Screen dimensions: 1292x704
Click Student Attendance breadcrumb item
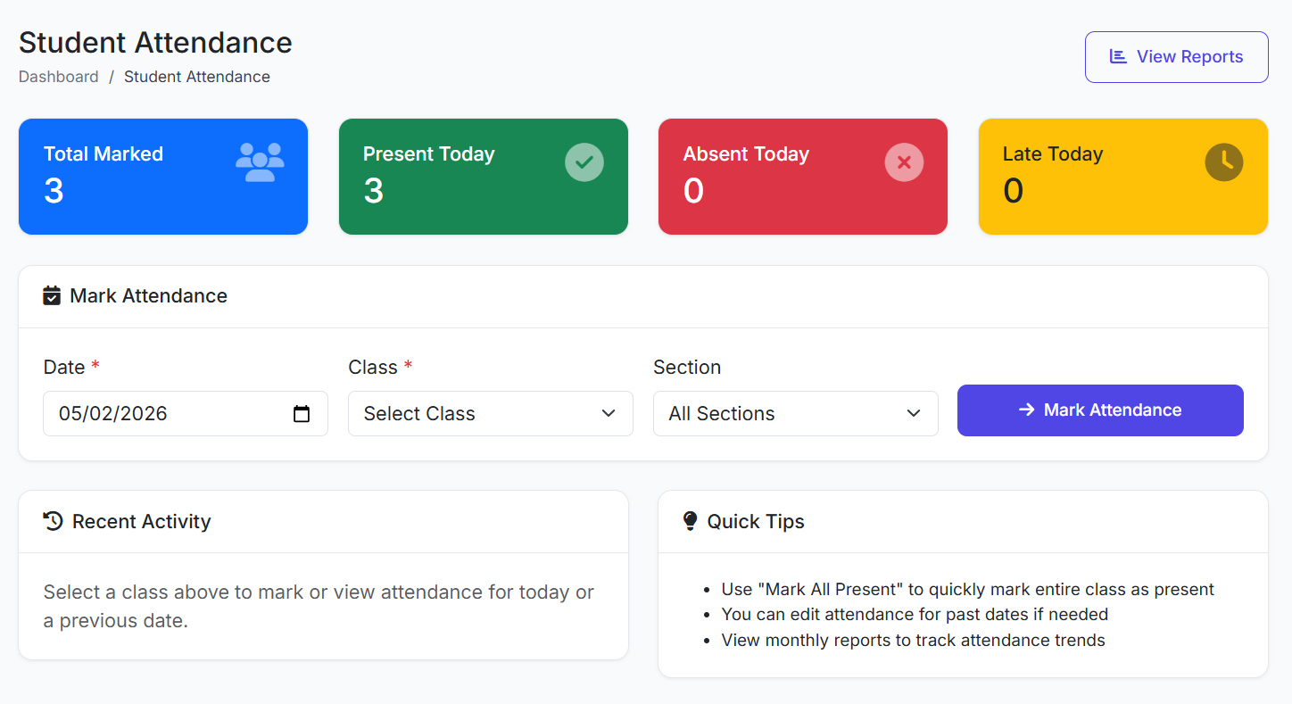tap(196, 77)
